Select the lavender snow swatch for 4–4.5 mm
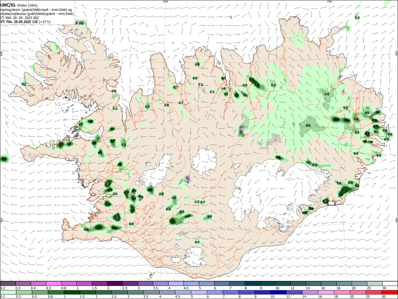This screenshot has height=299, width=398. pos(175,283)
